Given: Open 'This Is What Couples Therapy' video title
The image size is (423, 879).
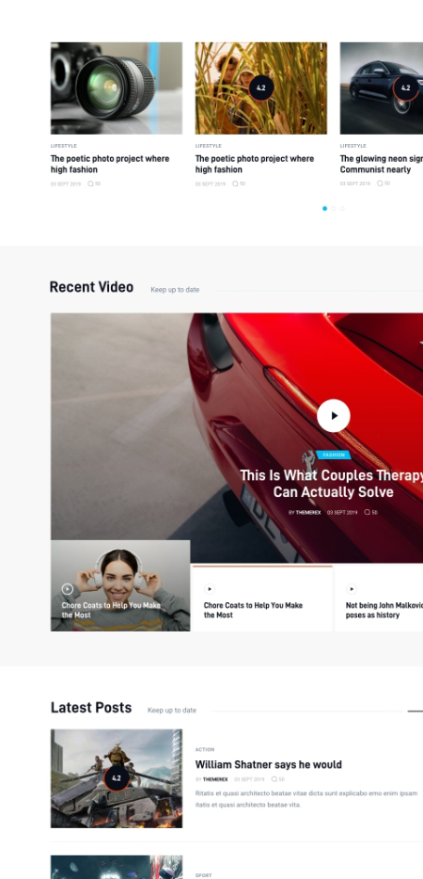Looking at the screenshot, I should click(332, 484).
